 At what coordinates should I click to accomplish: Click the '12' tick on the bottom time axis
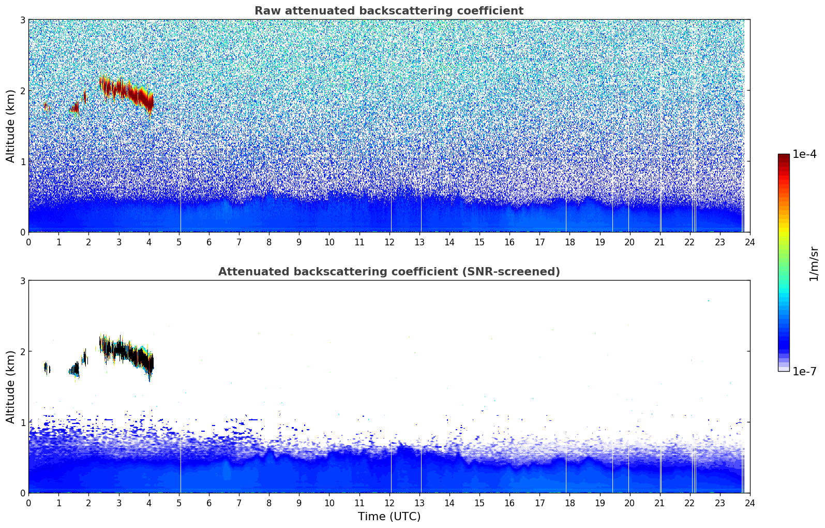tap(389, 503)
